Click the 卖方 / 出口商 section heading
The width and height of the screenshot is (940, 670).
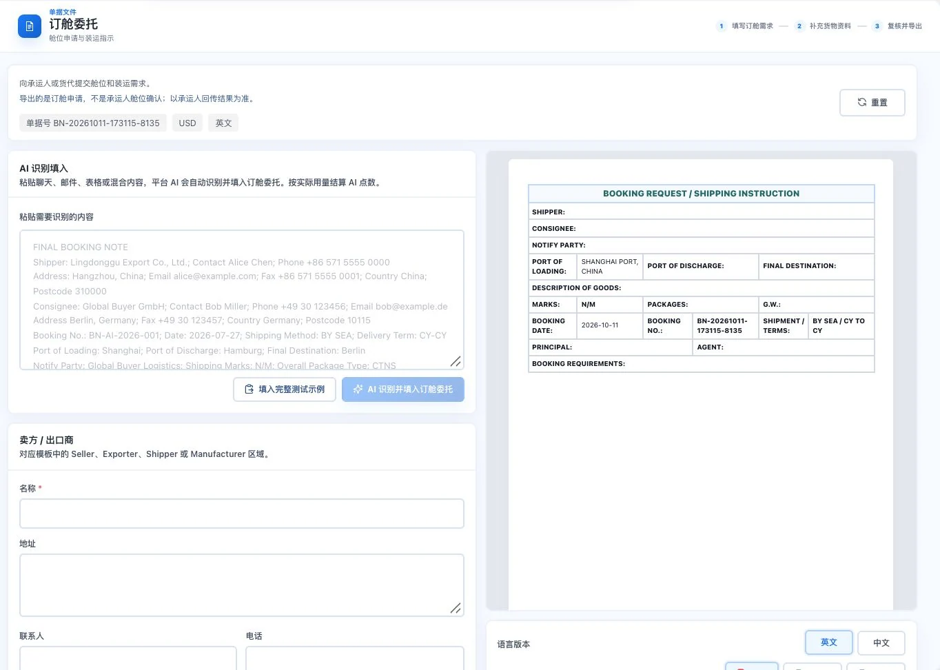point(46,440)
